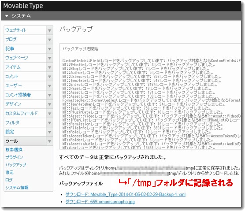Expand the システム scope selector triangle

(7, 16)
